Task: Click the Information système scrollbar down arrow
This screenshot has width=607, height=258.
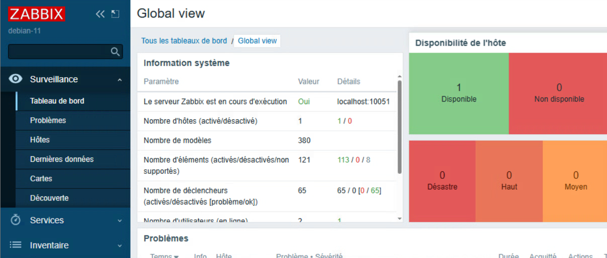Action: click(x=400, y=218)
